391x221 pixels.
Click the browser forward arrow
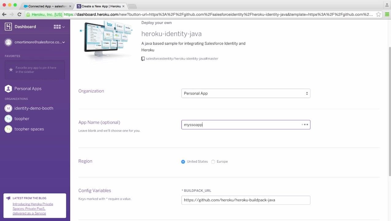[x=12, y=14]
